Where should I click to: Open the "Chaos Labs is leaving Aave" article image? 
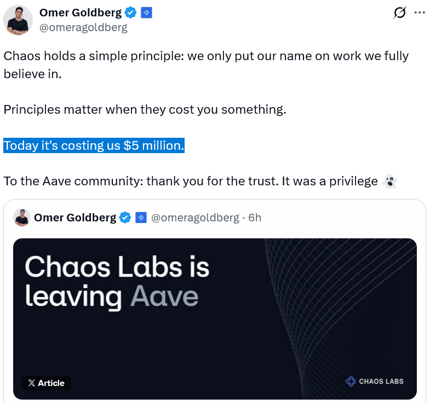pyautogui.click(x=215, y=318)
